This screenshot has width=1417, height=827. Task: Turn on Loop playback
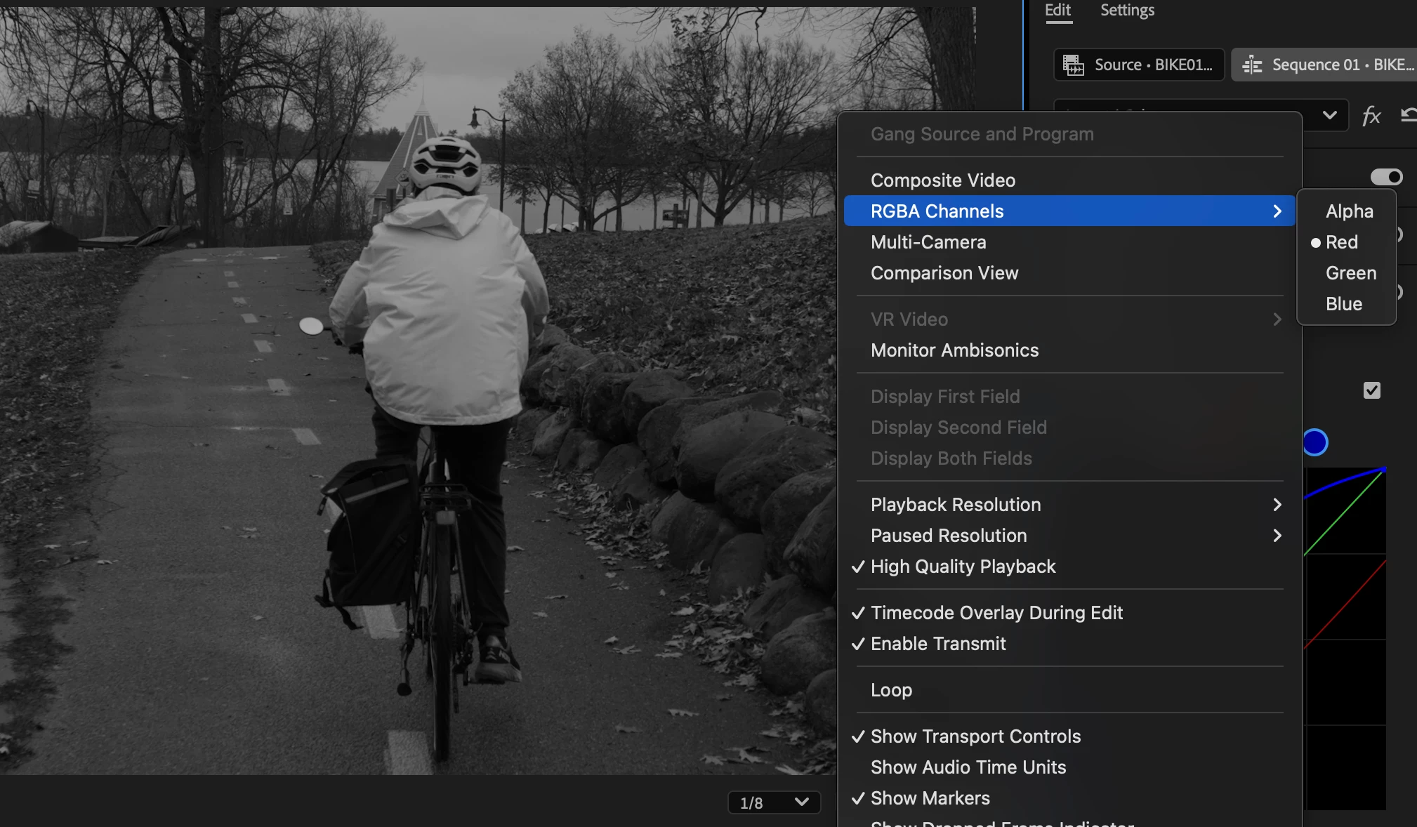[x=891, y=690]
